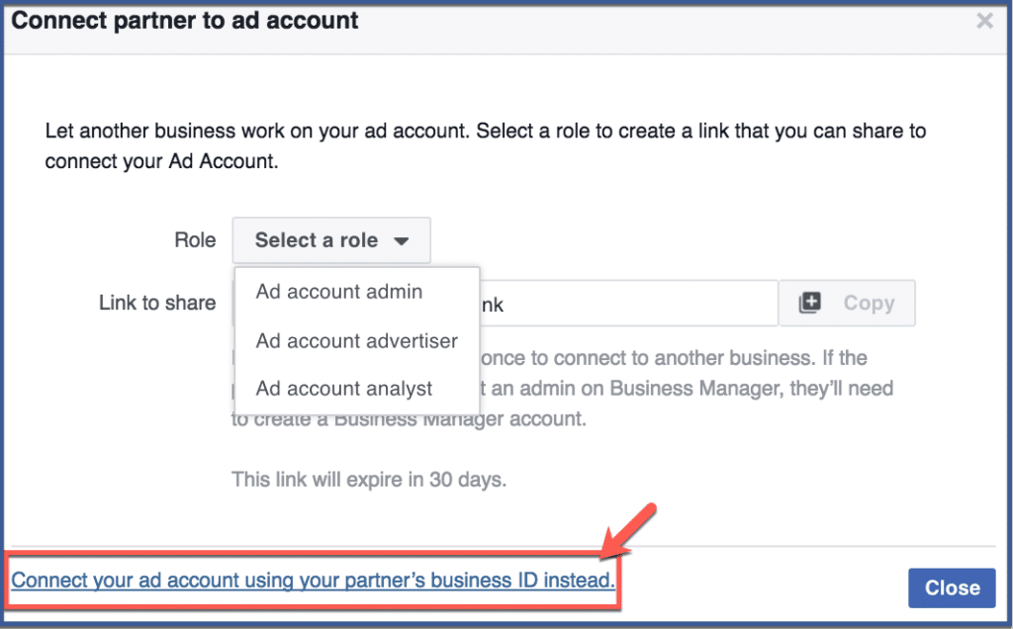Click the Role label next to the dropdown

(x=195, y=240)
